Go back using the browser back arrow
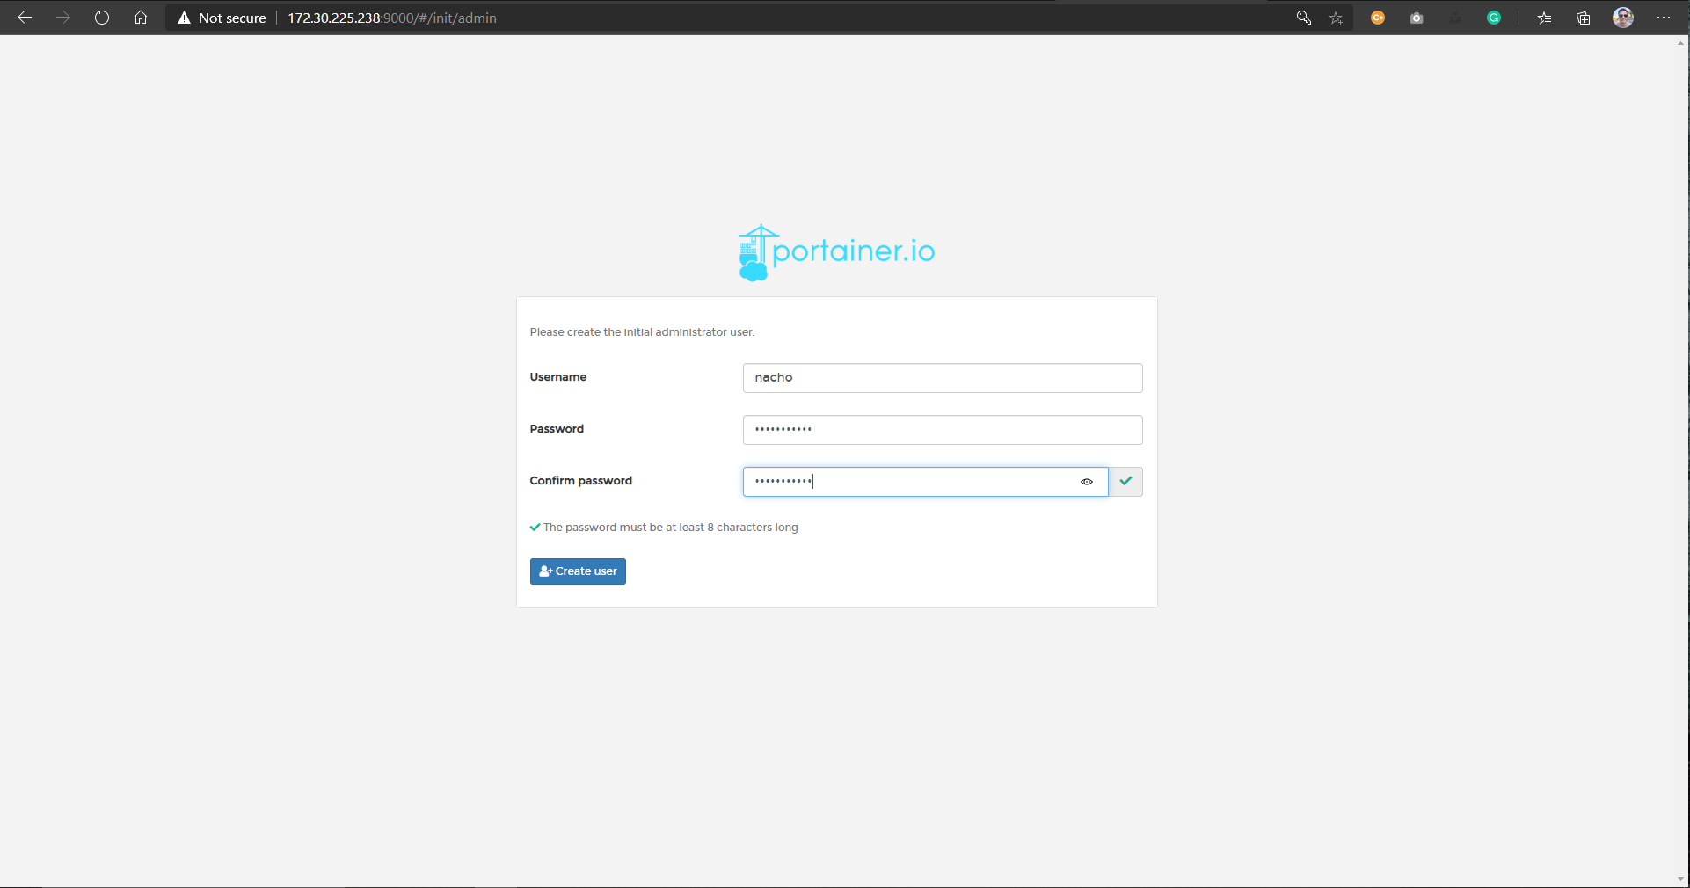1690x888 pixels. (x=25, y=18)
